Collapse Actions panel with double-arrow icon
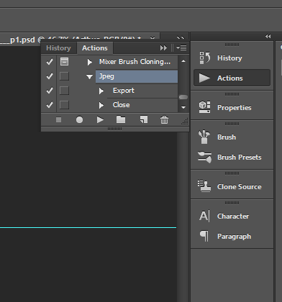Viewport: 282px width, 302px height. pos(163,48)
